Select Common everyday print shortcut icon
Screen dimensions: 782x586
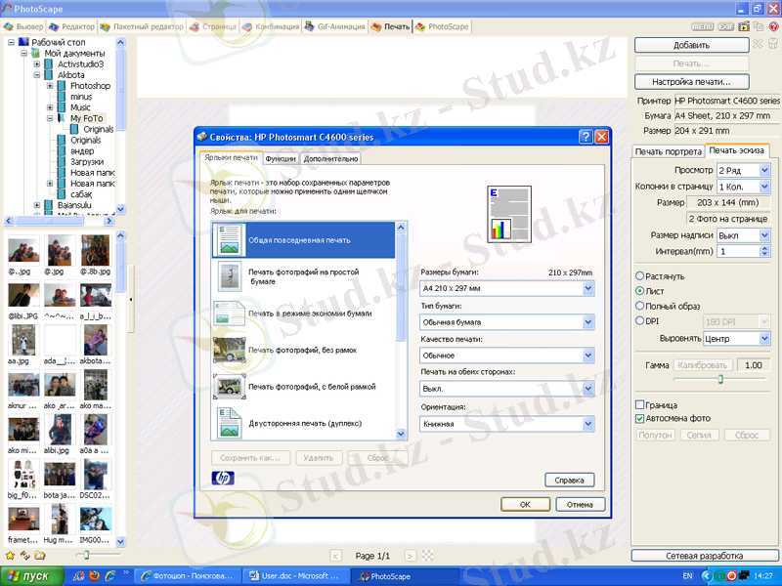229,239
